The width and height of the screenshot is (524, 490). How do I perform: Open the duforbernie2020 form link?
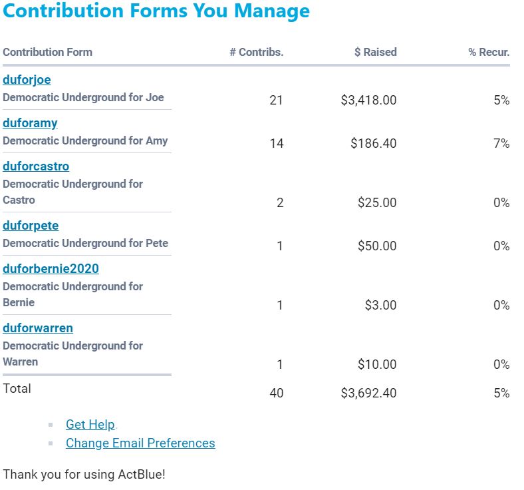pyautogui.click(x=51, y=269)
